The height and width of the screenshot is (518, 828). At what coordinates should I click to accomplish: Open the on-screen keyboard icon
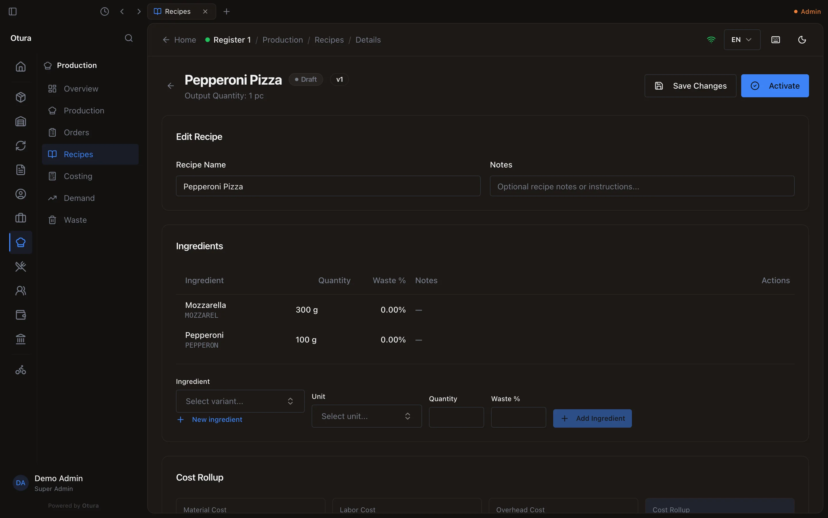[x=776, y=40]
